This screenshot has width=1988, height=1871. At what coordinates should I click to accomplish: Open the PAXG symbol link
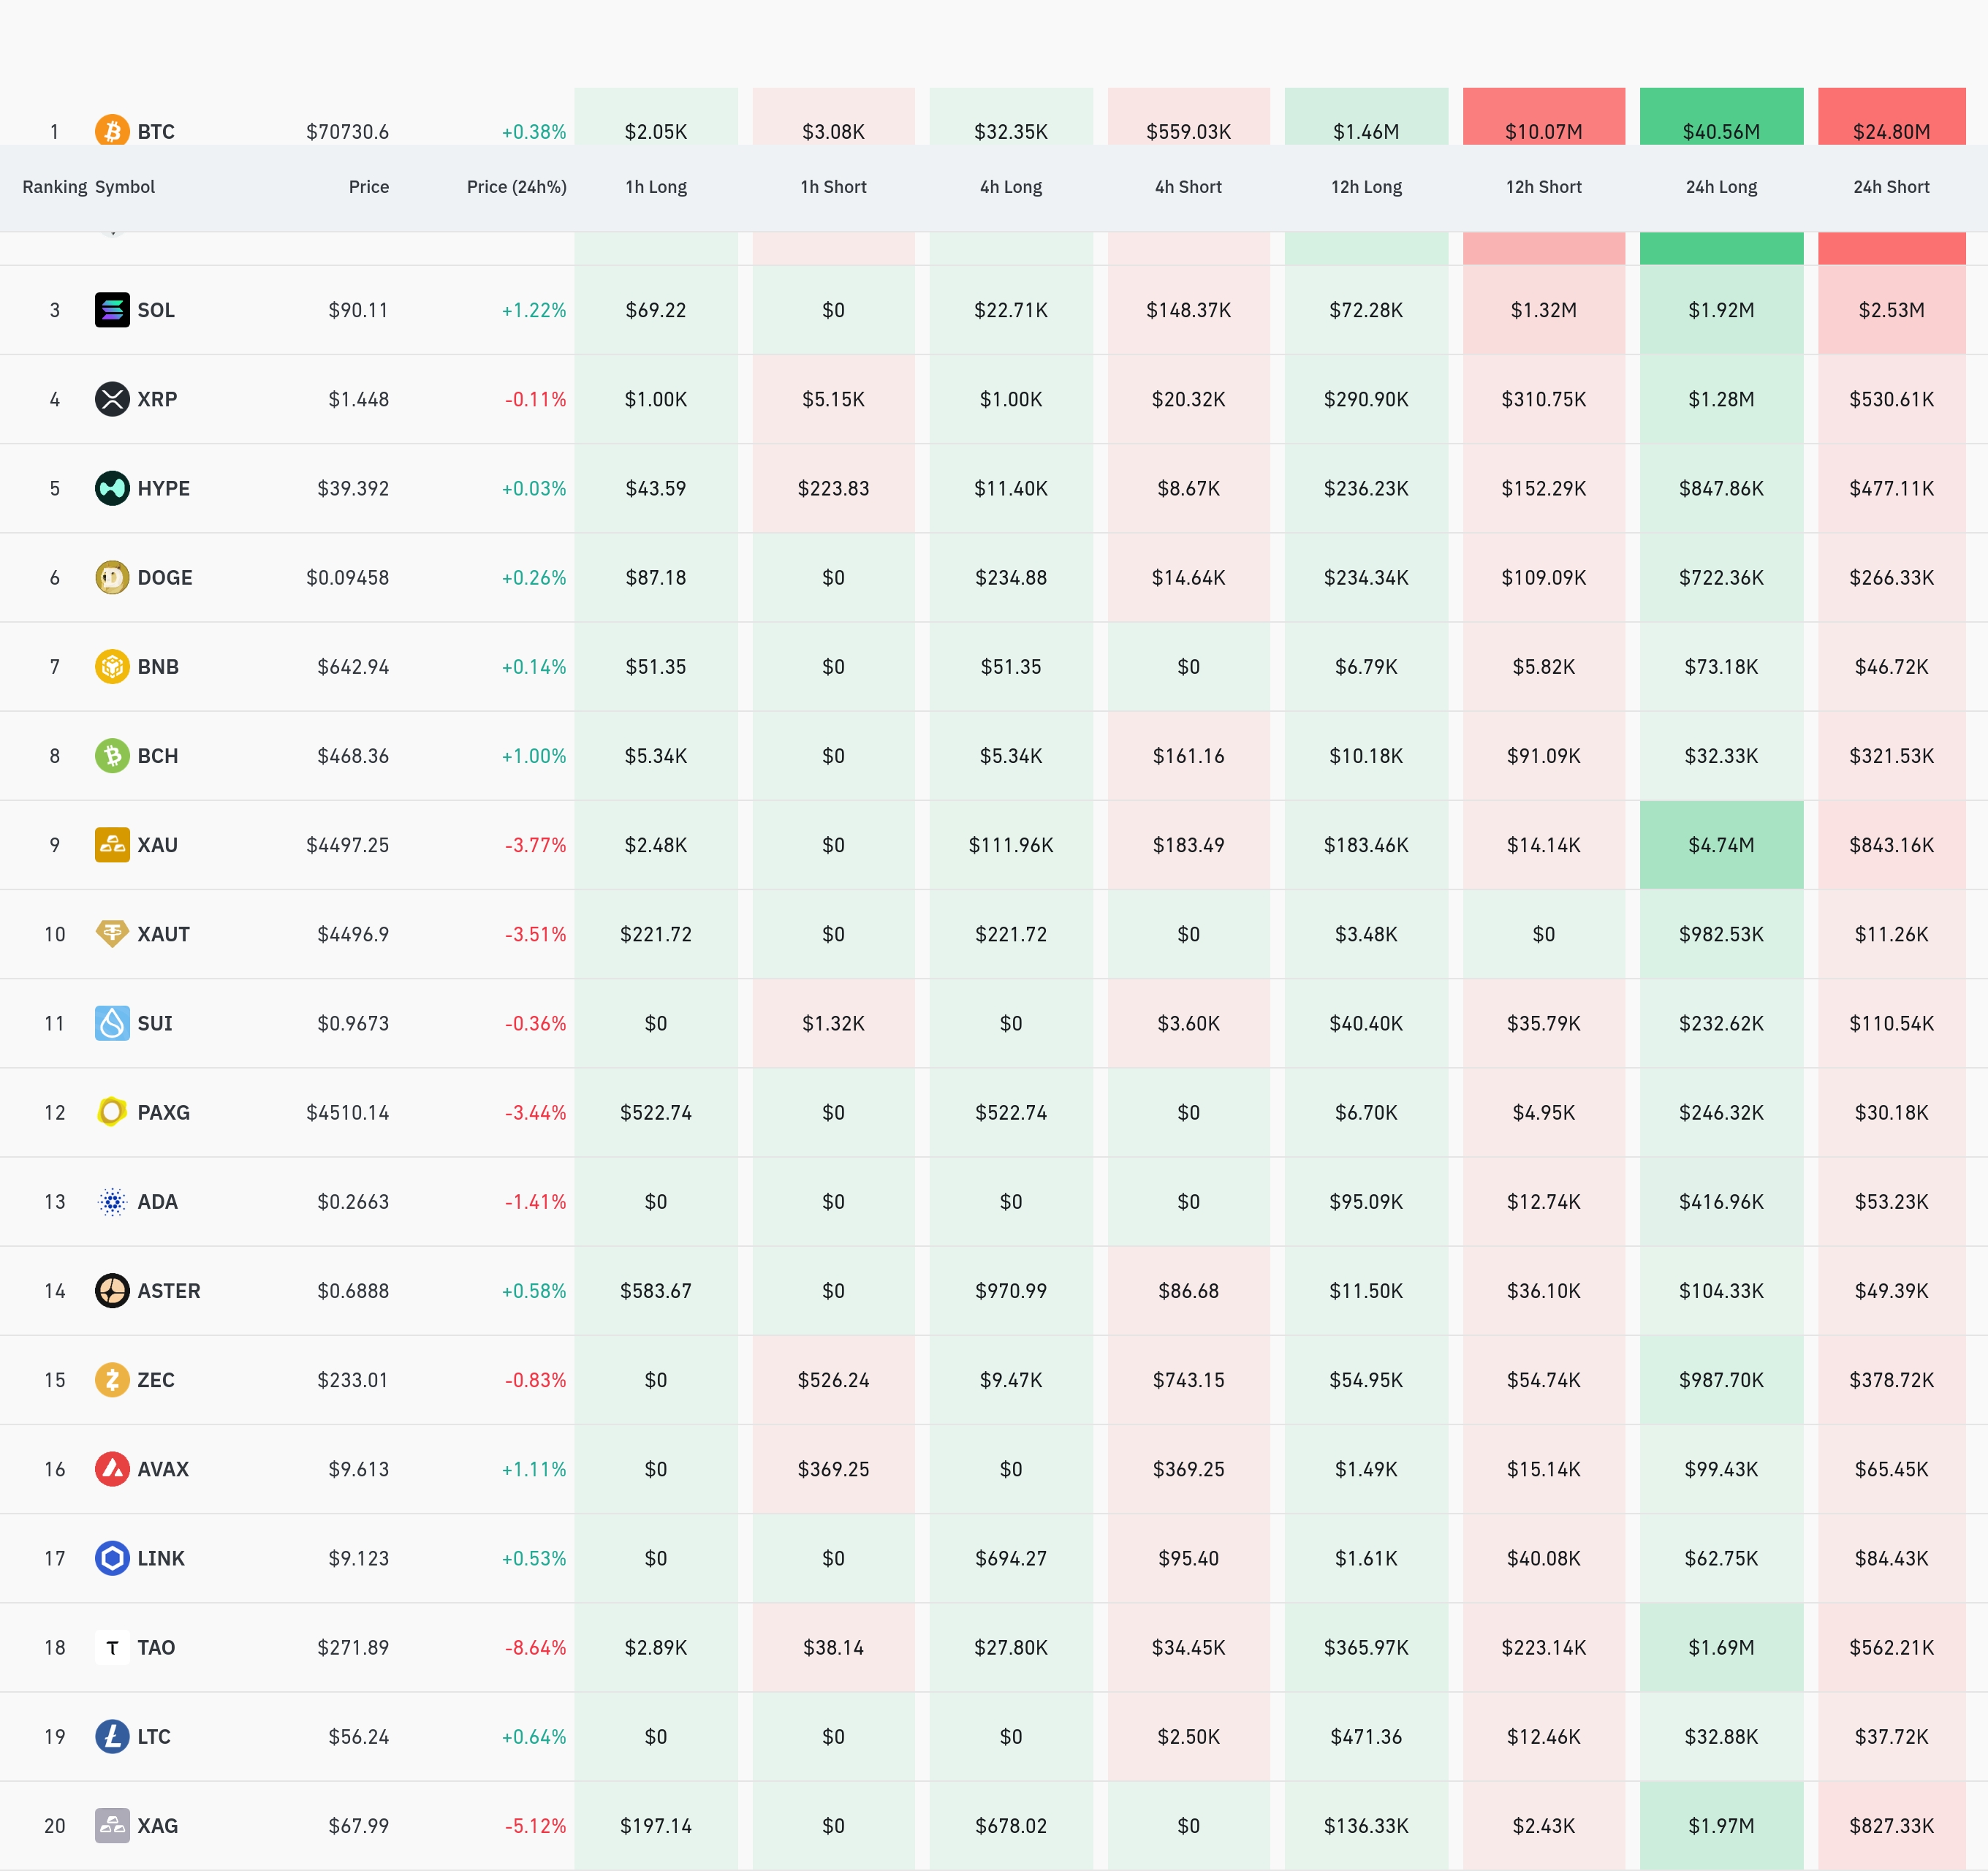(163, 1112)
